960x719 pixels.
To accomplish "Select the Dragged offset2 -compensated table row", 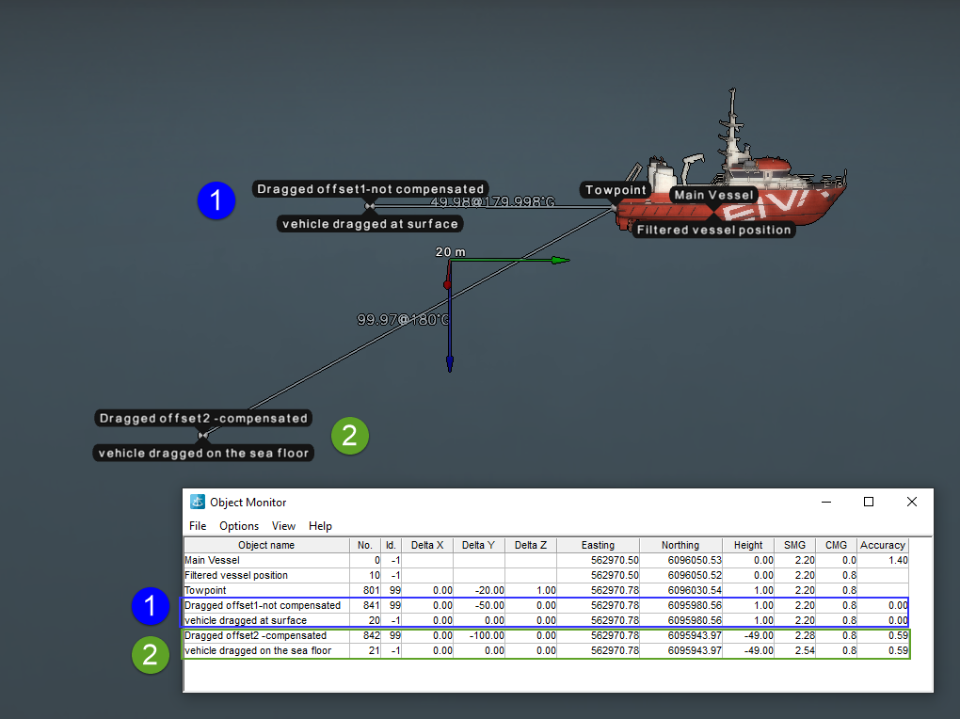I will click(546, 635).
